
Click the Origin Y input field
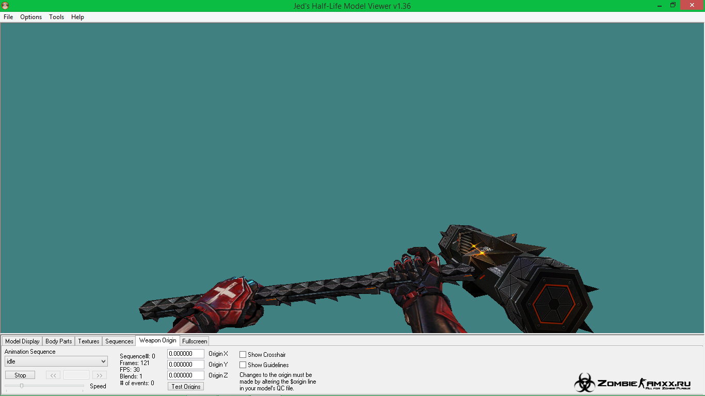(x=186, y=365)
